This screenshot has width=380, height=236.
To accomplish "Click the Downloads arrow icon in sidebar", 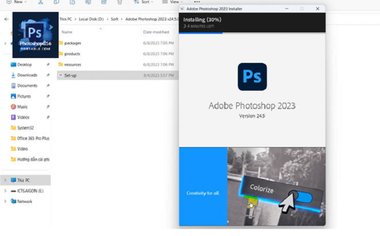I will (x=14, y=75).
